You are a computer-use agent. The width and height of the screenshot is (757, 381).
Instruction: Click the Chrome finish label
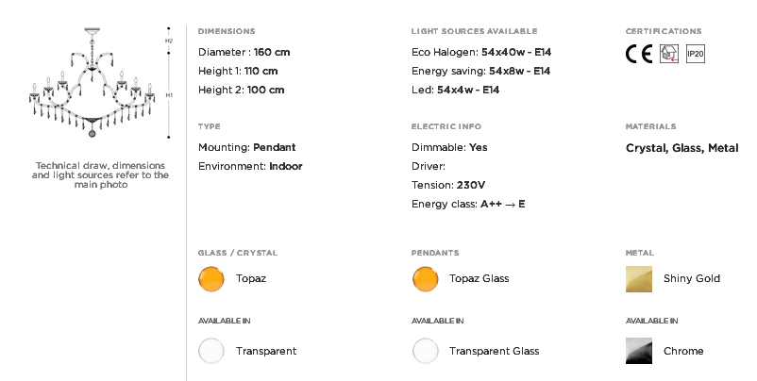[x=683, y=351]
